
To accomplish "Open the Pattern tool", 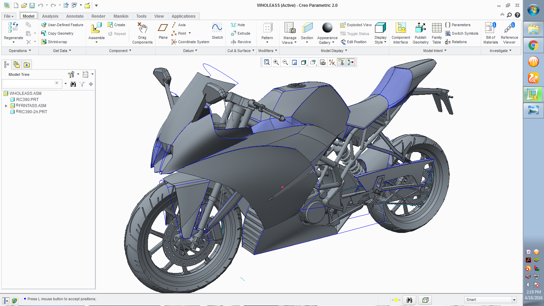I will 267,28.
